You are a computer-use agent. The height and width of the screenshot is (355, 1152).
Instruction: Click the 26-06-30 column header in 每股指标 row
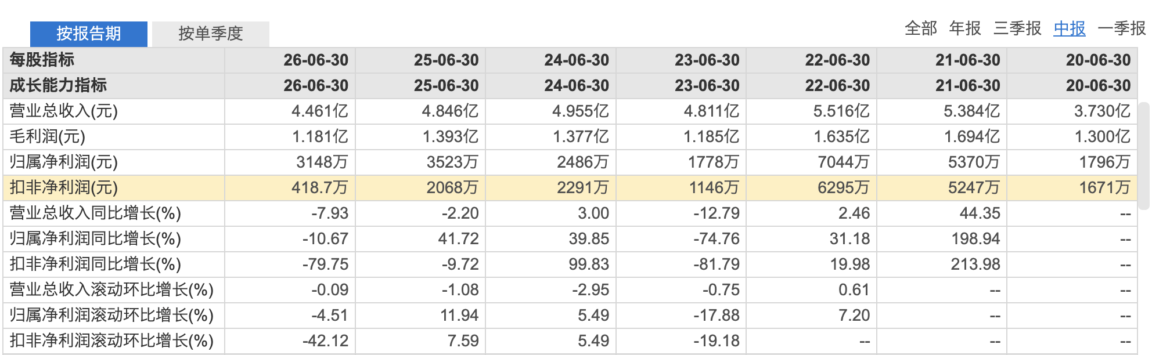[x=316, y=60]
